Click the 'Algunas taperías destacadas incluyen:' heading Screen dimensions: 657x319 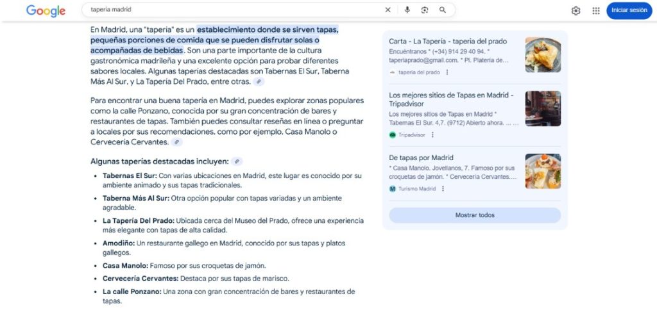pos(160,161)
